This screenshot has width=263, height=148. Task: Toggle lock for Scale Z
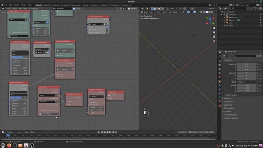click(258, 90)
